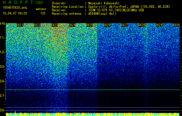Click the kHz axis unit label

(3, 23)
